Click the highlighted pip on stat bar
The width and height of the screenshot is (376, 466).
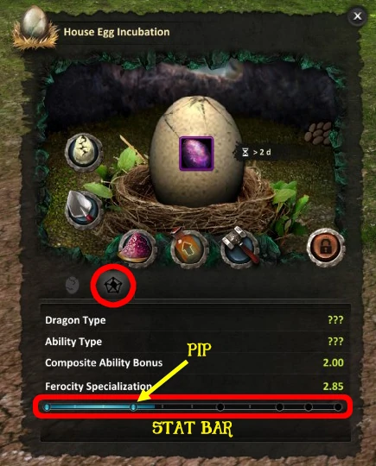point(134,406)
